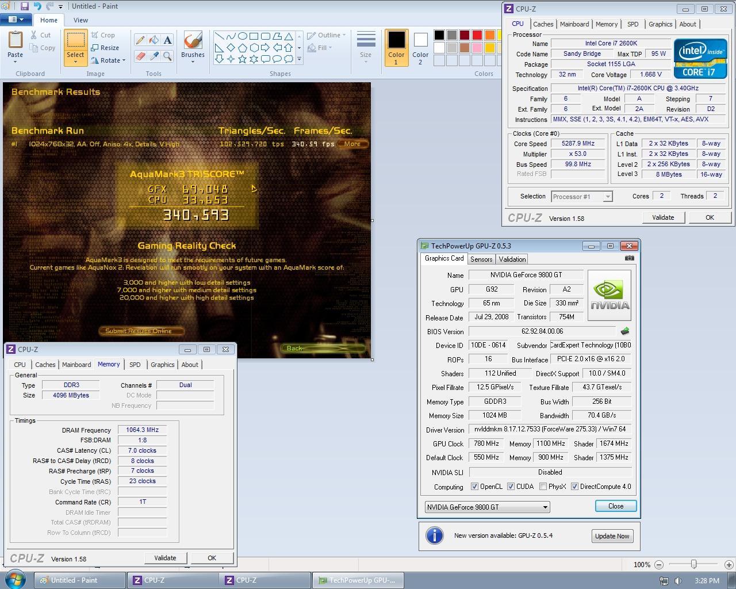Select the Magnifier tool

click(x=167, y=56)
